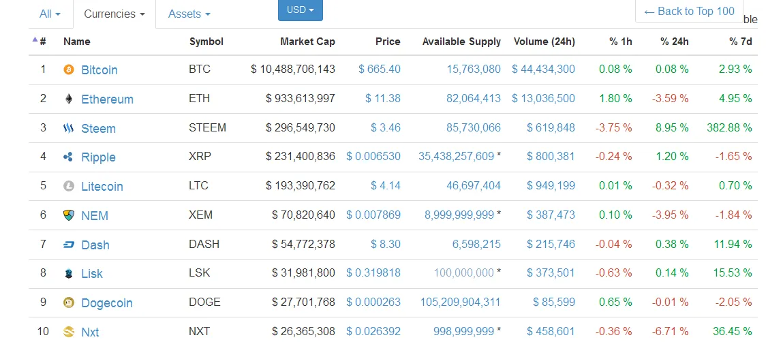Select Lisk 7d change 15.53 %
The width and height of the screenshot is (783, 344).
tap(733, 272)
